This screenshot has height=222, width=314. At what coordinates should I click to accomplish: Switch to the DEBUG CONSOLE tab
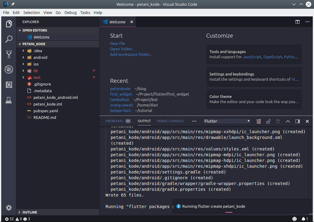pos(170,121)
